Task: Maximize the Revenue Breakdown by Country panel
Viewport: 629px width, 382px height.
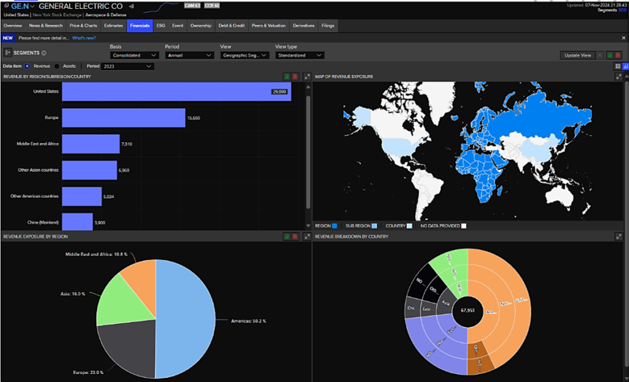Action: click(619, 236)
